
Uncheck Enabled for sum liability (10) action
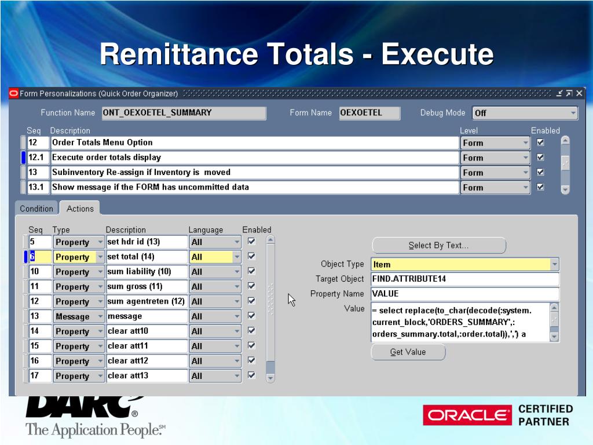pyautogui.click(x=251, y=271)
